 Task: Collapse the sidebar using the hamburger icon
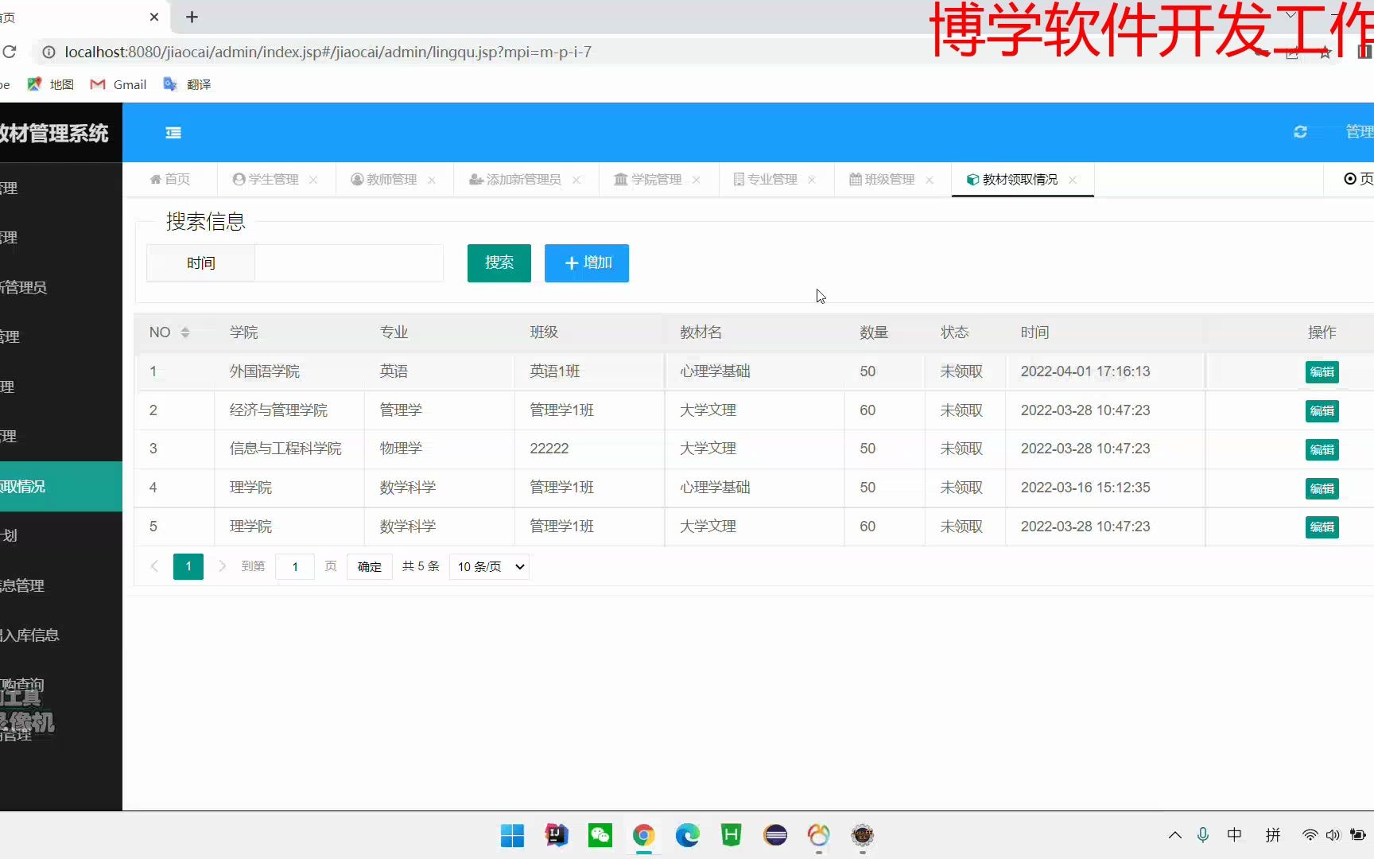(x=173, y=132)
